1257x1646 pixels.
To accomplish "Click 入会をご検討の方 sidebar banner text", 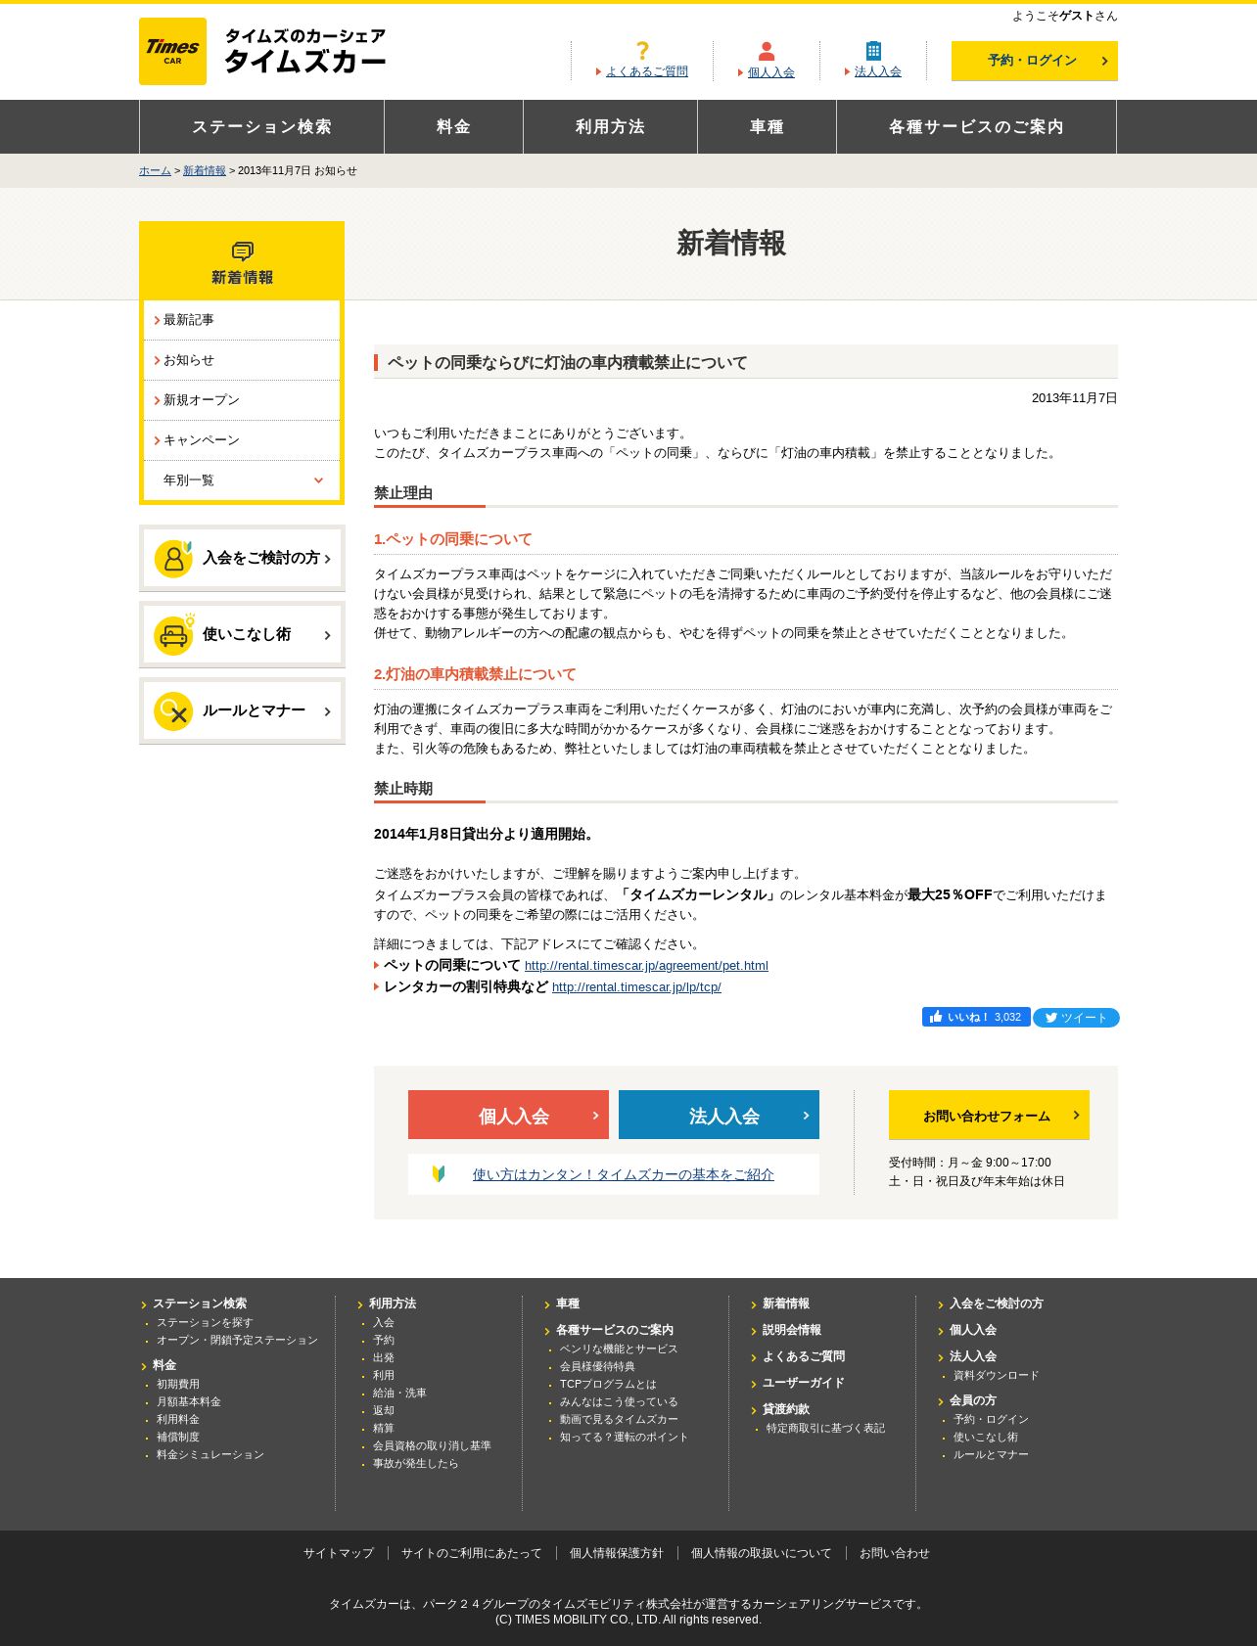I will point(260,558).
